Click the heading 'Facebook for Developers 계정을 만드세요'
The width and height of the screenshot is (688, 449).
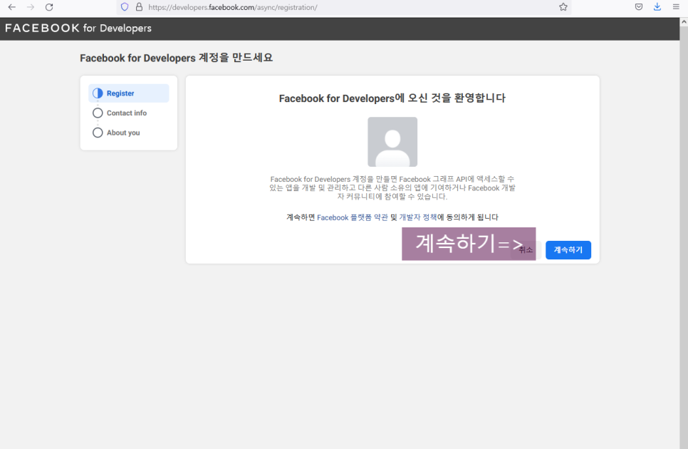click(176, 58)
